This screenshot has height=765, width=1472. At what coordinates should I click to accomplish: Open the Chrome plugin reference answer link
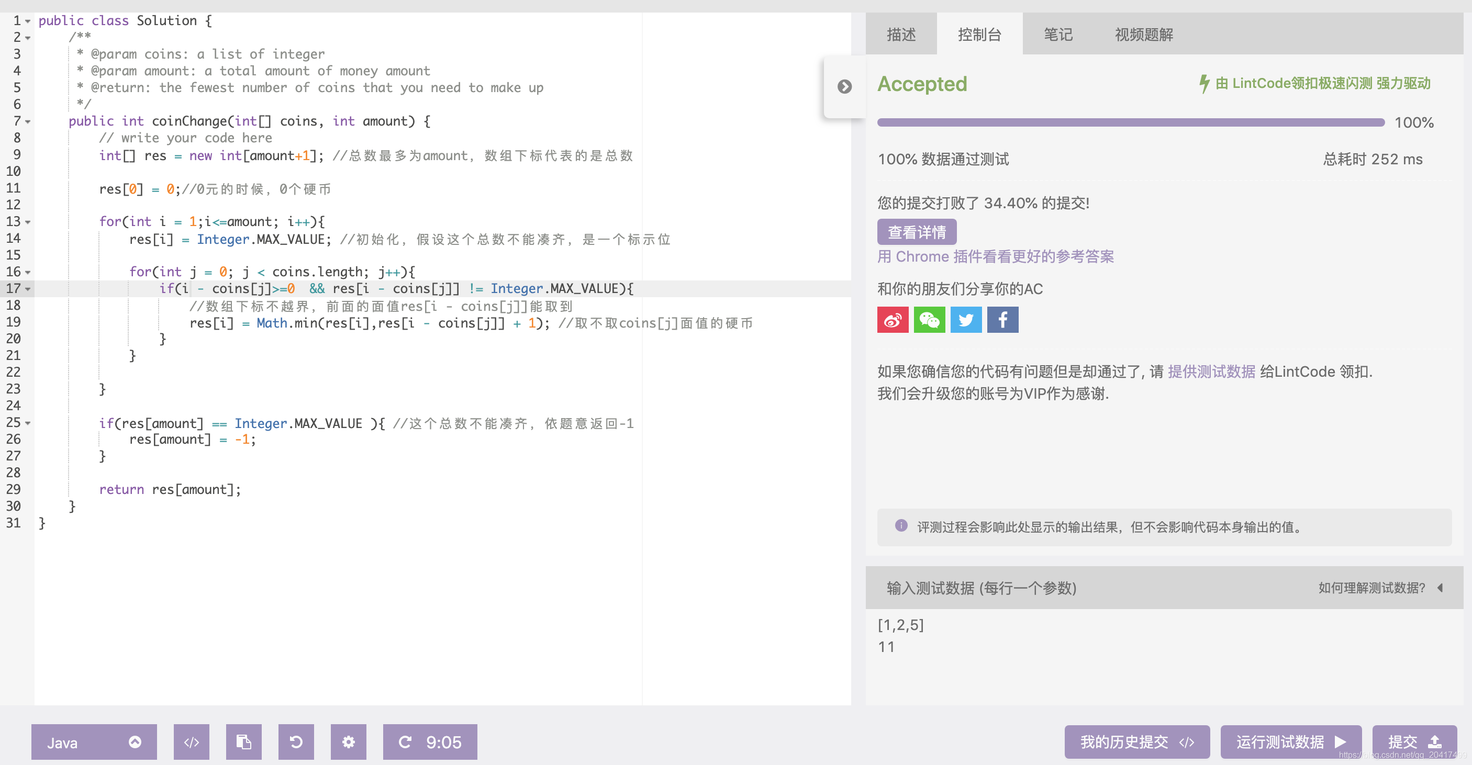pyautogui.click(x=996, y=256)
